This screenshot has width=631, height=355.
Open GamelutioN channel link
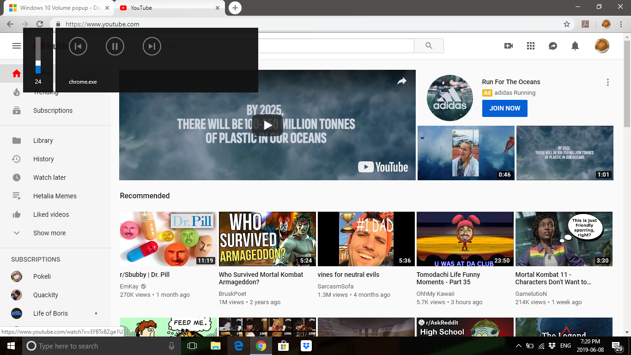531,294
